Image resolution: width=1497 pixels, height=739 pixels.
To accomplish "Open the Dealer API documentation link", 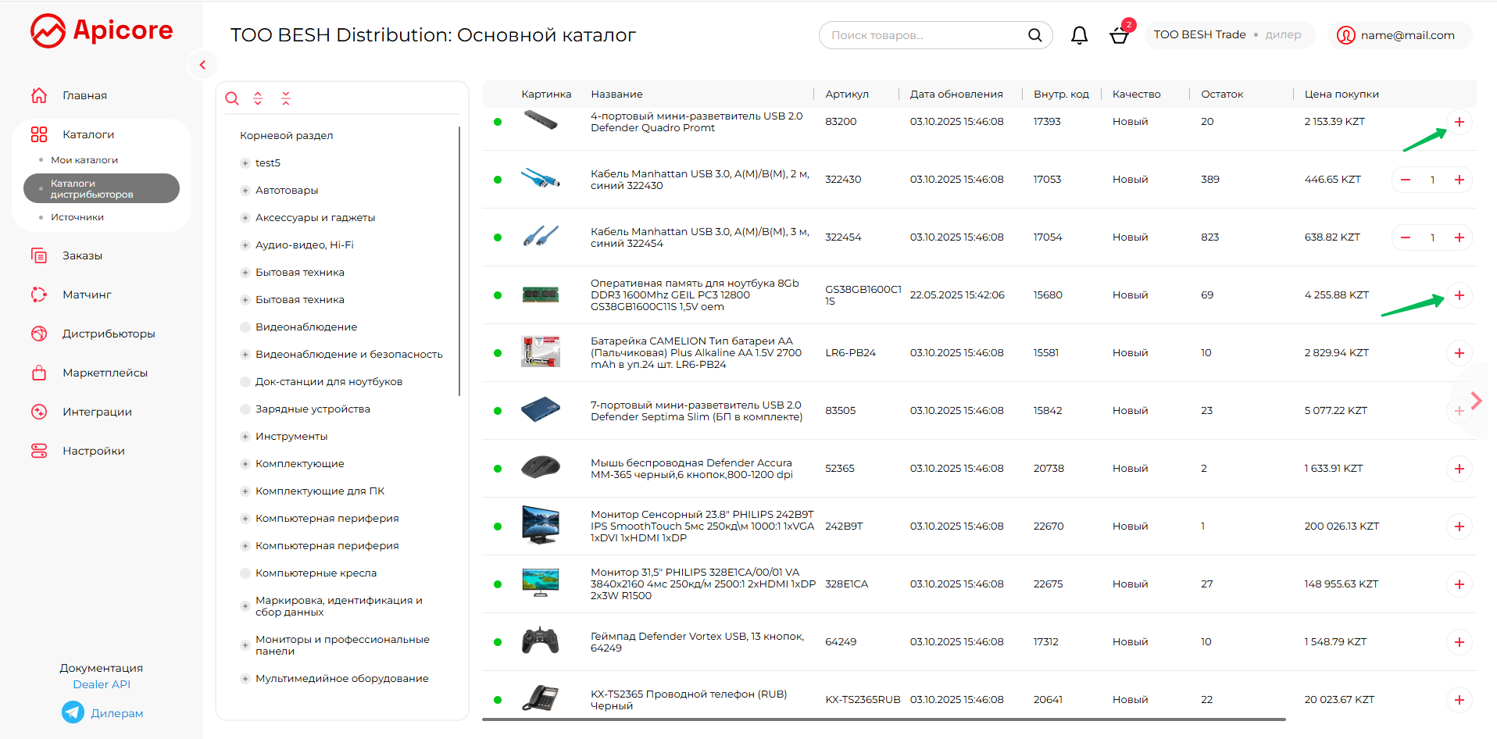I will (102, 684).
